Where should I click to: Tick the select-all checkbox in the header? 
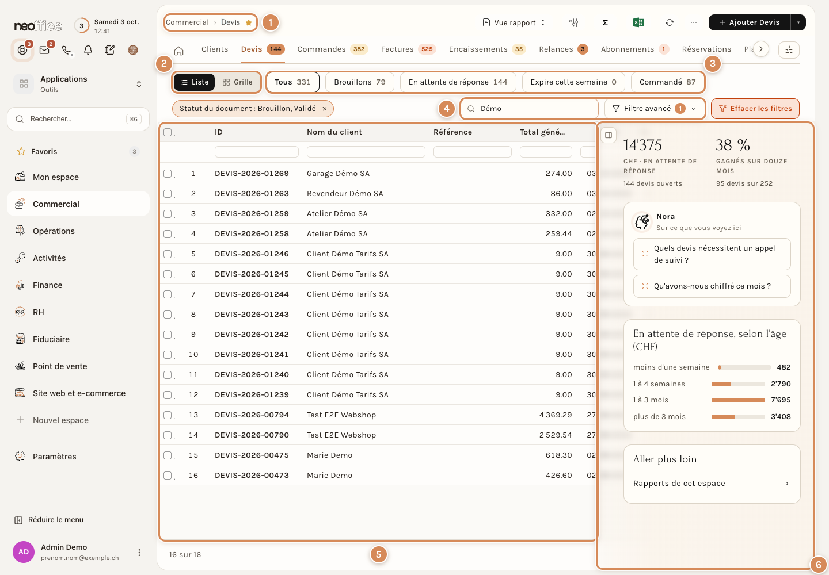(x=168, y=132)
